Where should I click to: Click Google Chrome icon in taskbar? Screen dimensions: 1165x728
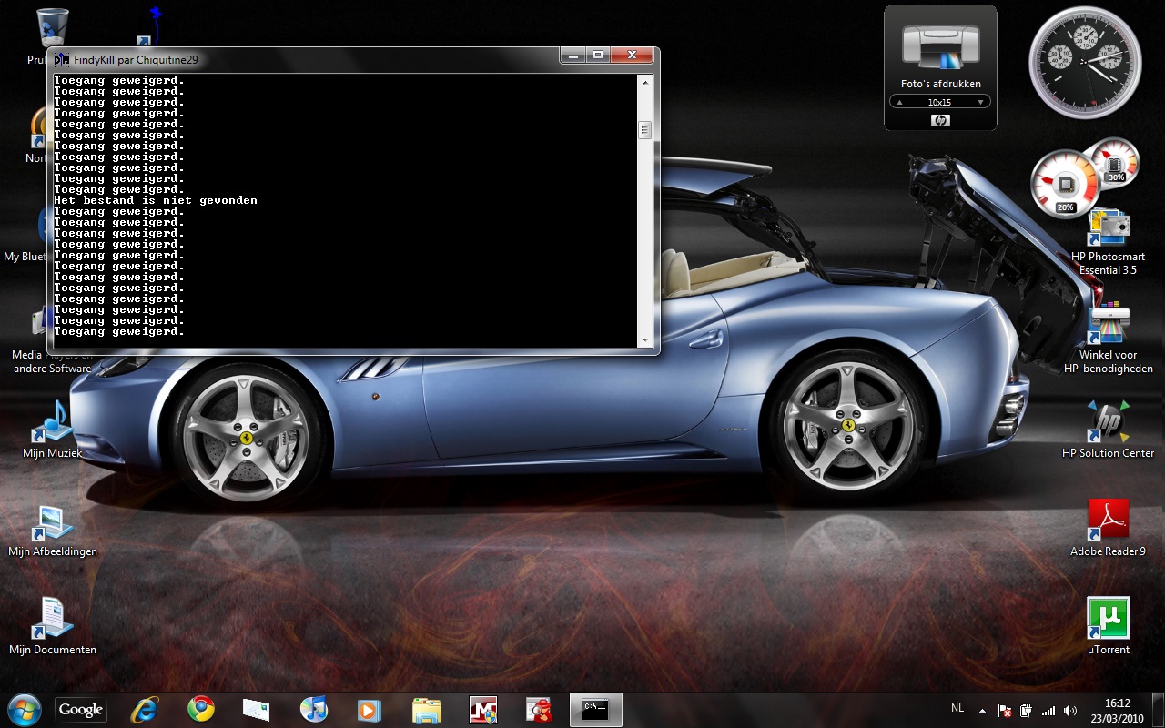point(201,709)
